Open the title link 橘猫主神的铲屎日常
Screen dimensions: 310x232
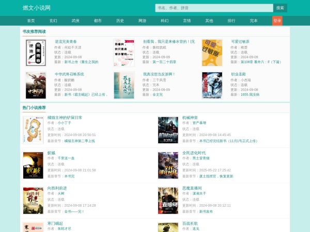point(65,118)
